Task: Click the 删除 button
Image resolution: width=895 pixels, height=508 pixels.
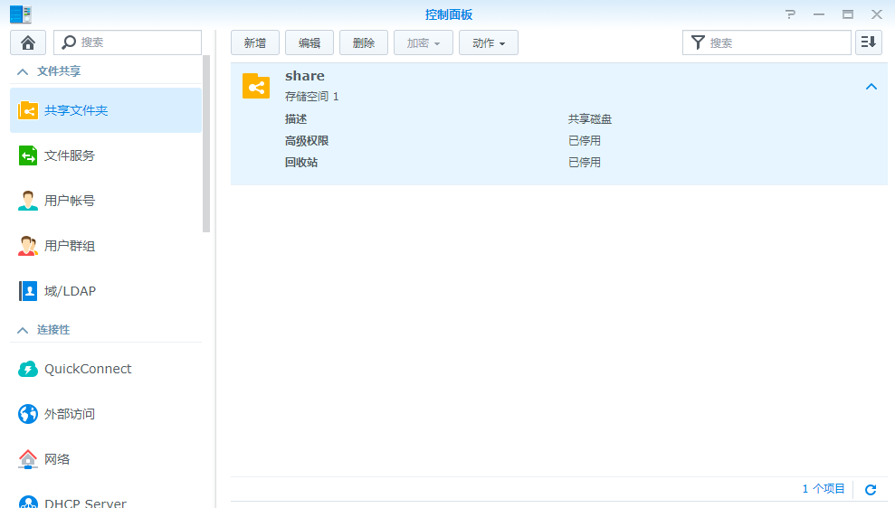Action: 364,42
